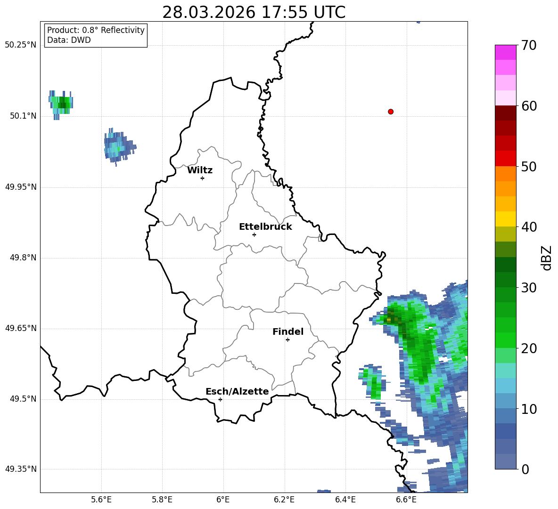
Task: Click the Esch/Alzette station cross marker
Action: point(220,399)
